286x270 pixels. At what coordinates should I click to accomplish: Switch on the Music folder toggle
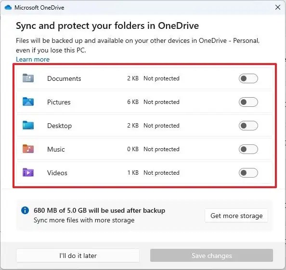[248, 149]
